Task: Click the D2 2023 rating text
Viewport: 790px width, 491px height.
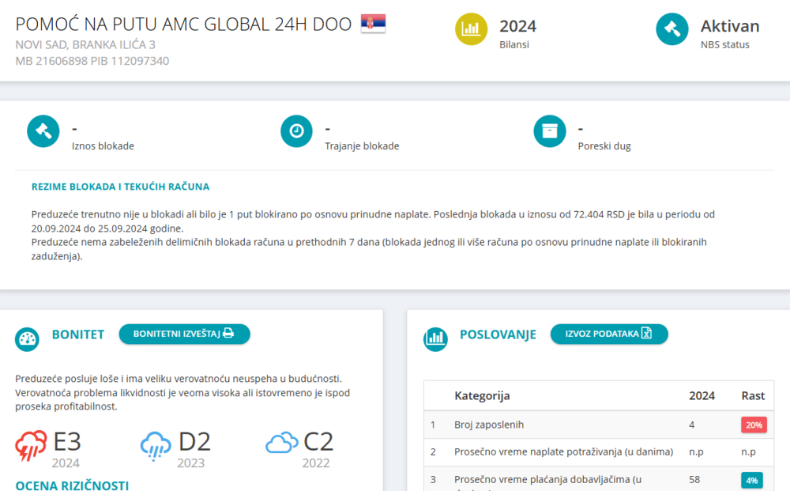Action: click(194, 449)
